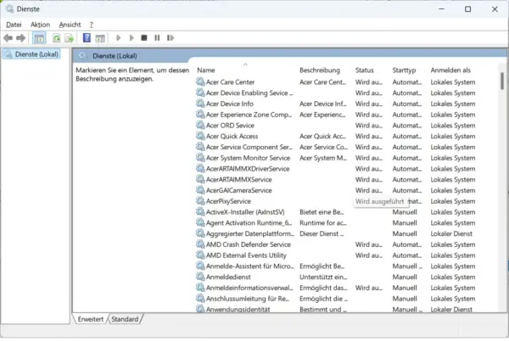Click the Pause service icon
The height and width of the screenshot is (342, 509).
tap(157, 38)
